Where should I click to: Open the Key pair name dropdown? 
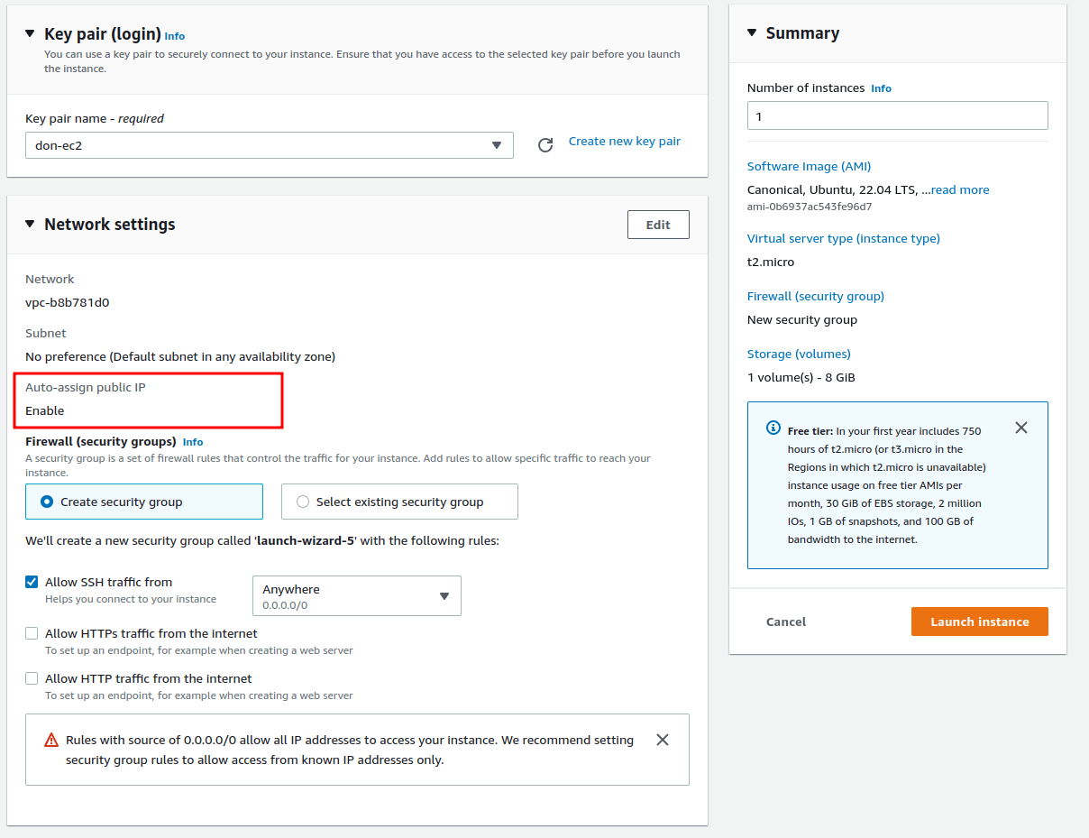click(x=270, y=145)
